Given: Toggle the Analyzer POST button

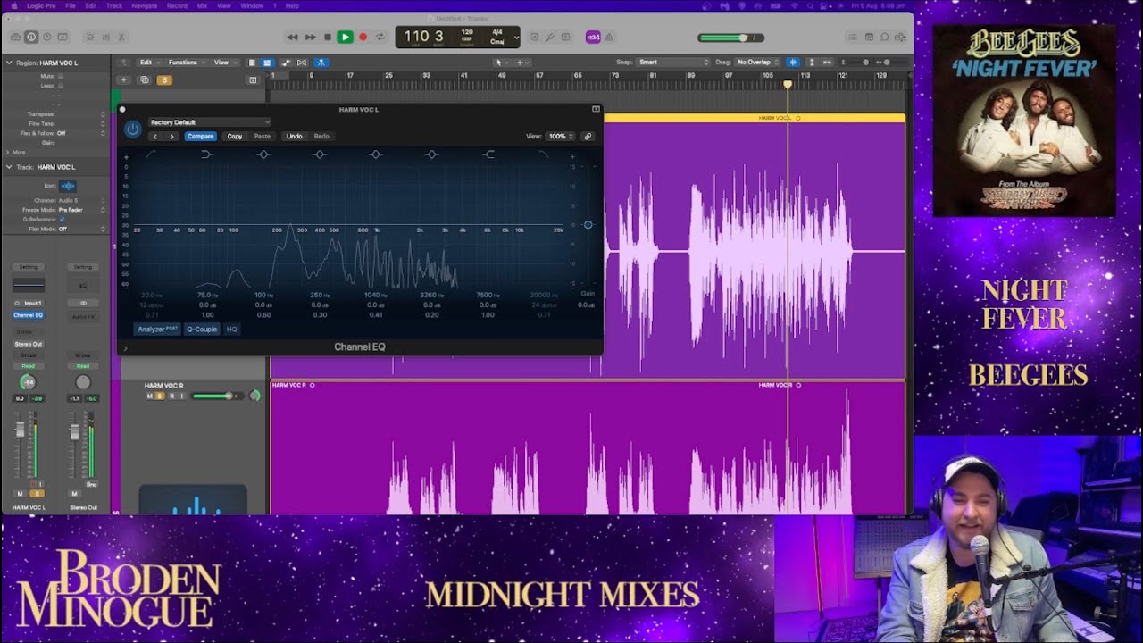Looking at the screenshot, I should (x=158, y=330).
